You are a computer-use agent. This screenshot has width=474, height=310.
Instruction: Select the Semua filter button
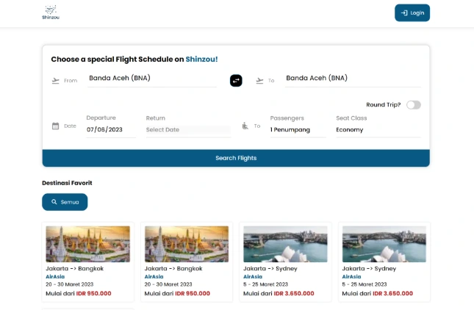(65, 202)
